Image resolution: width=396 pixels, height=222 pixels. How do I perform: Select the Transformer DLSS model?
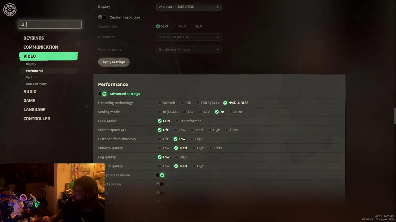(x=188, y=121)
